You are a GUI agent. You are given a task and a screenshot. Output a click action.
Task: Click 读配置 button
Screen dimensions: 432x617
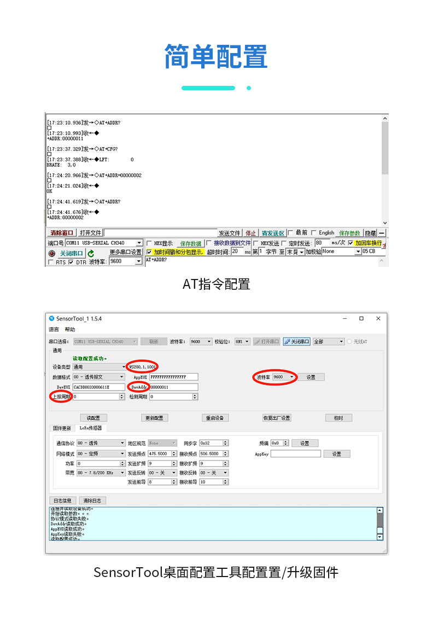pyautogui.click(x=94, y=418)
